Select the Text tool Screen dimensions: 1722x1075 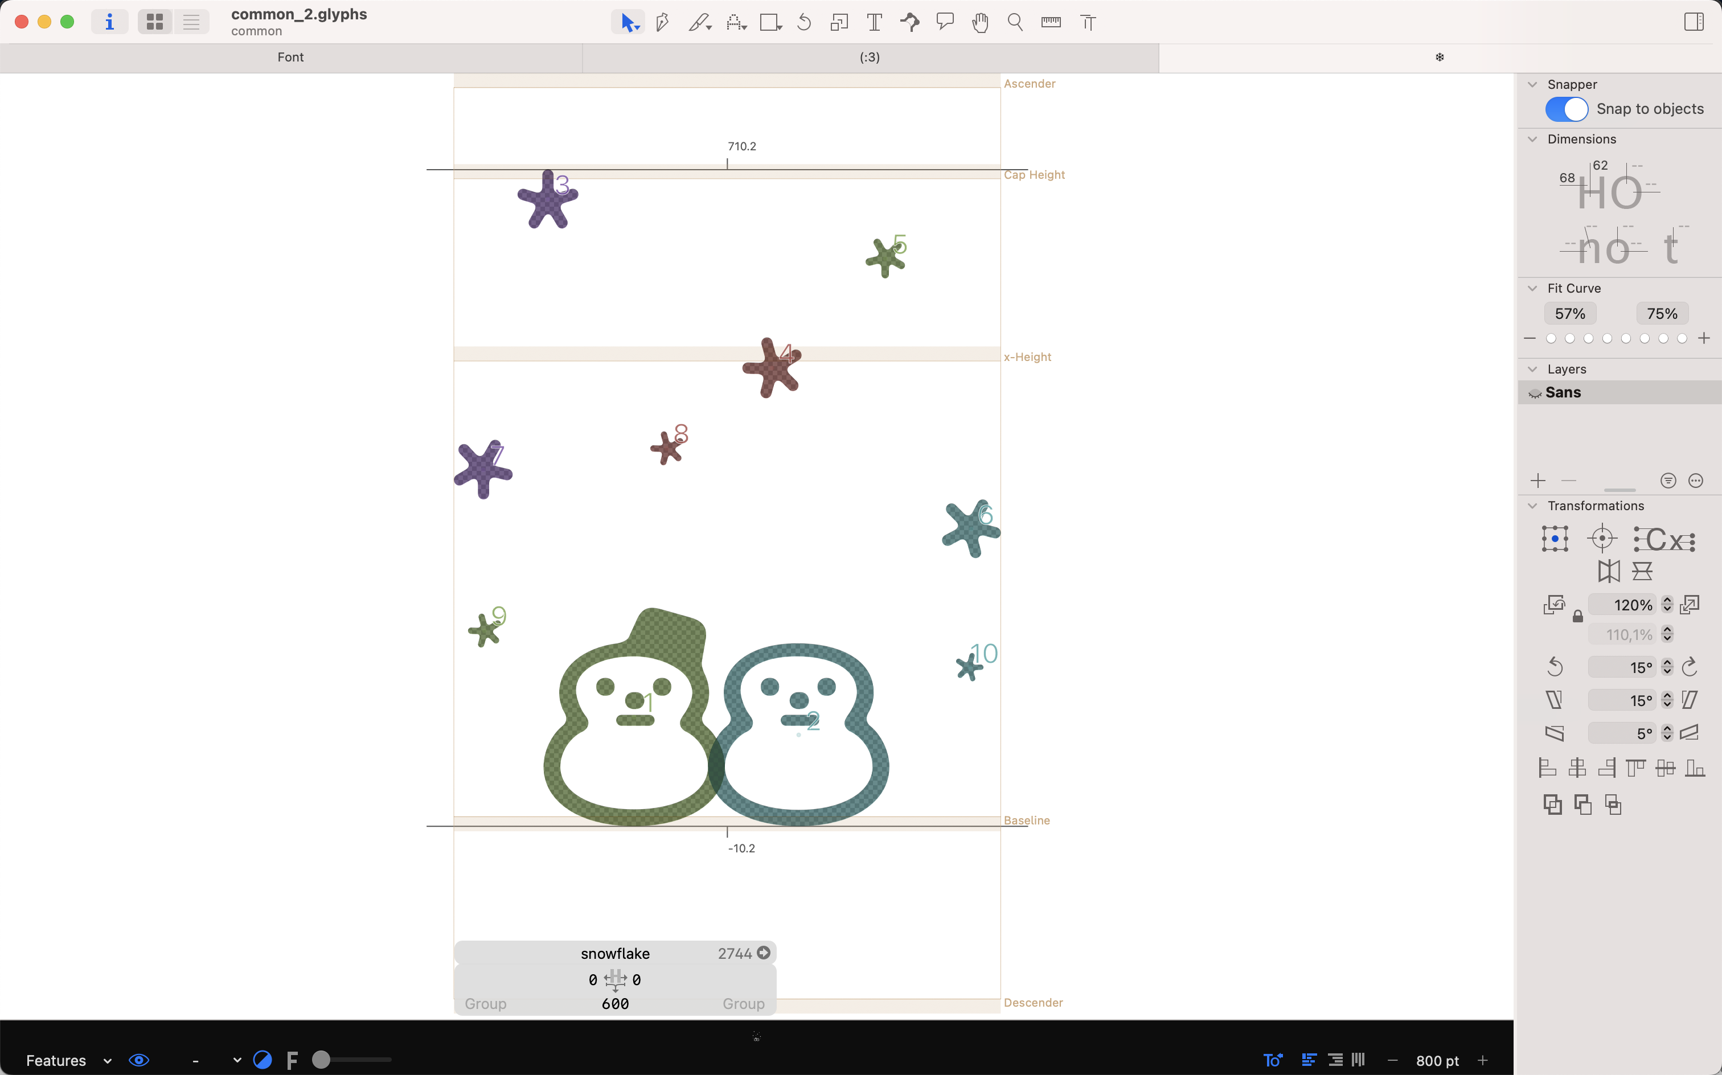coord(875,23)
